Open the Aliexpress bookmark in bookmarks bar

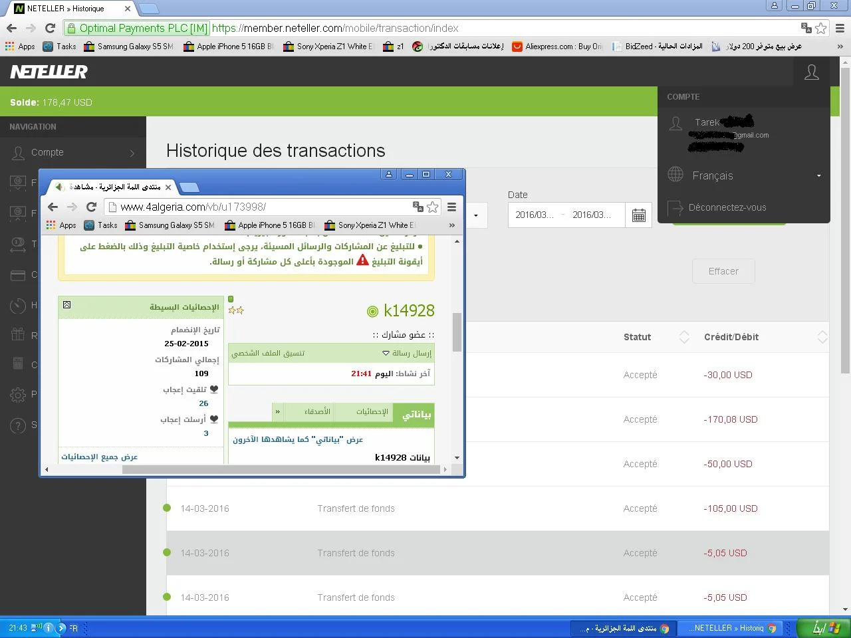tap(557, 47)
